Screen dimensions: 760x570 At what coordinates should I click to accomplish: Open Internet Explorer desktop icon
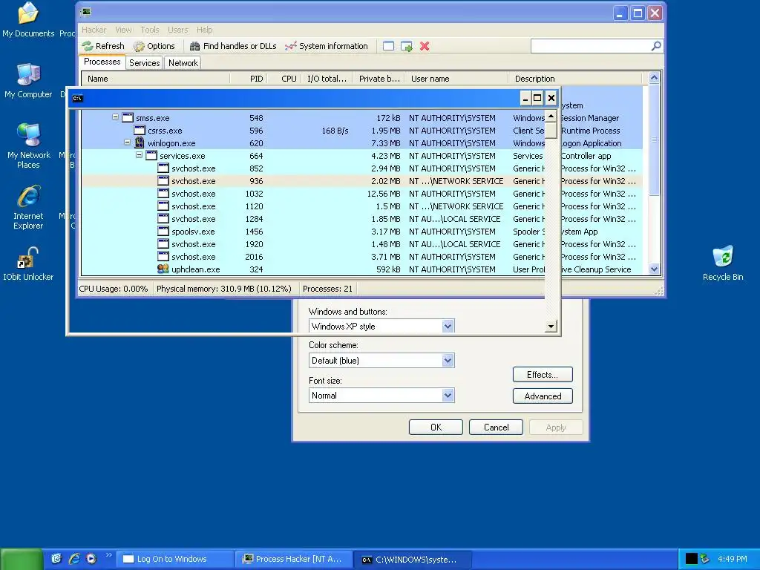pos(28,207)
